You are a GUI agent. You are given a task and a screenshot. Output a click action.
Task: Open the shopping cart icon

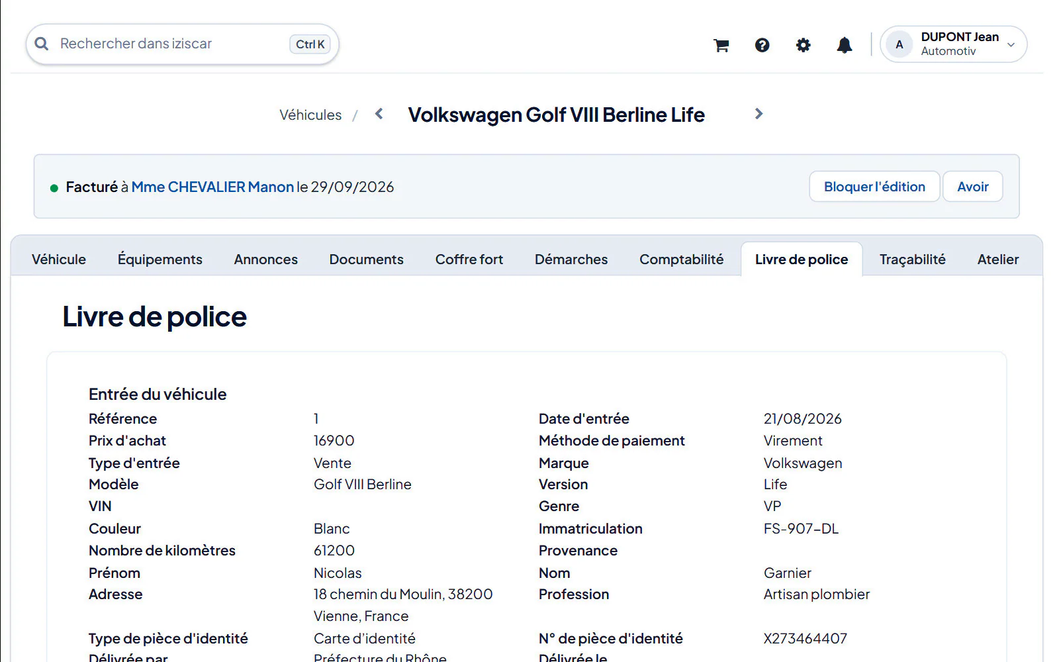click(721, 45)
